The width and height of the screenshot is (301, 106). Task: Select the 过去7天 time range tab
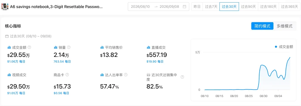point(211,7)
